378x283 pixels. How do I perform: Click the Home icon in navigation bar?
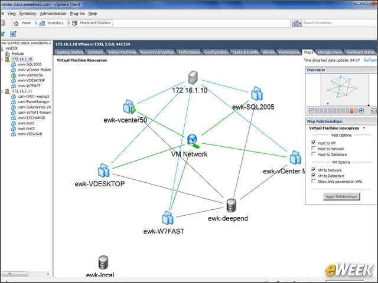pyautogui.click(x=16, y=23)
